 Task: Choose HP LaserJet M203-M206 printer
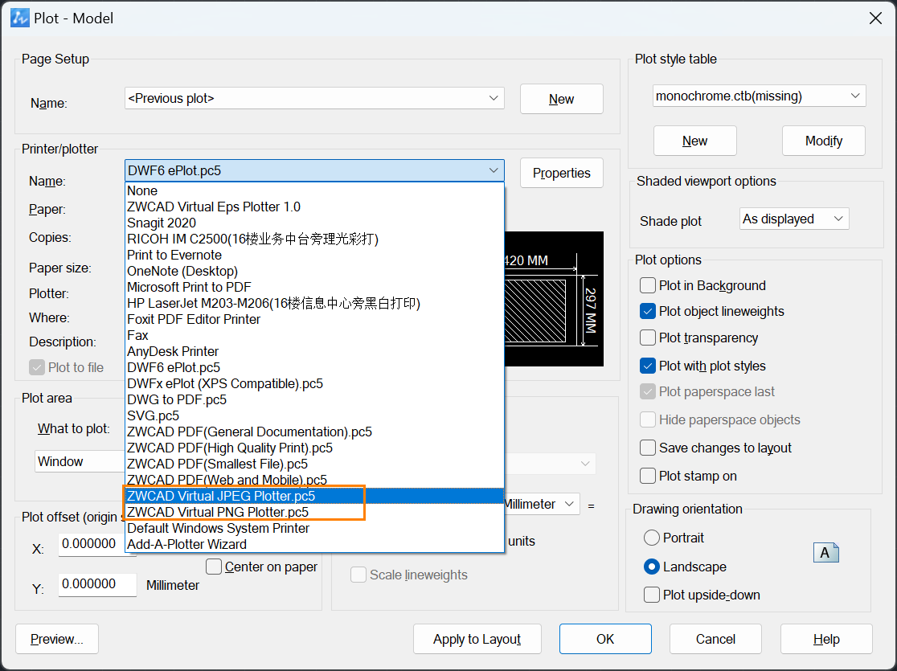(314, 303)
